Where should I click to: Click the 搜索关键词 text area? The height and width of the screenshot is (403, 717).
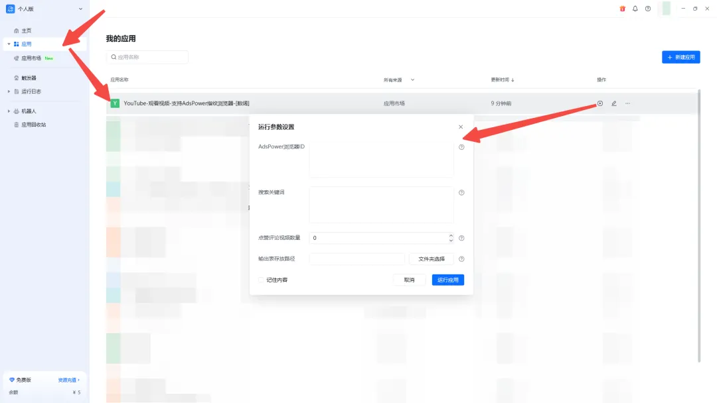pos(381,204)
